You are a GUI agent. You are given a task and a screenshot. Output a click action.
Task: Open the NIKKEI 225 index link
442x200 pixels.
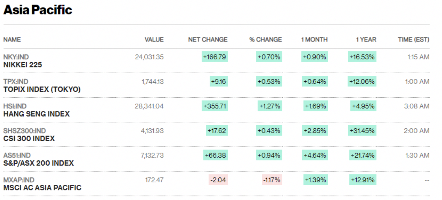click(x=23, y=65)
